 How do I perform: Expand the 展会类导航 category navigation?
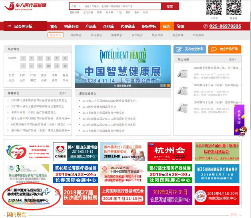(x=25, y=26)
